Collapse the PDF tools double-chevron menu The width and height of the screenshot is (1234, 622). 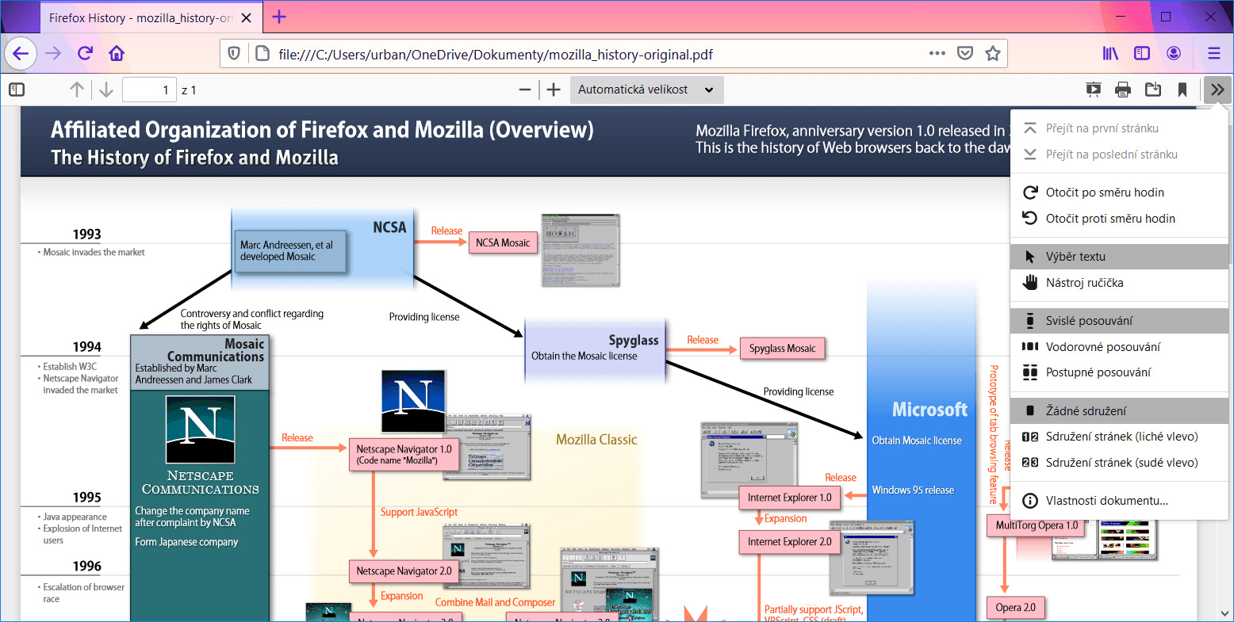[x=1217, y=90]
